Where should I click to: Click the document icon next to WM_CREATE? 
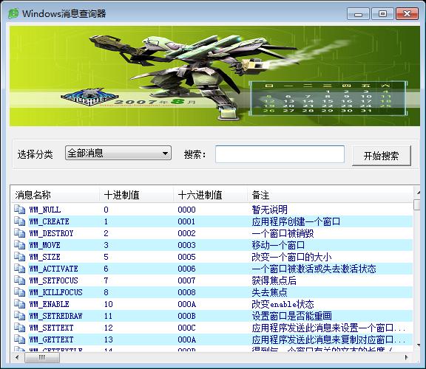[19, 221]
